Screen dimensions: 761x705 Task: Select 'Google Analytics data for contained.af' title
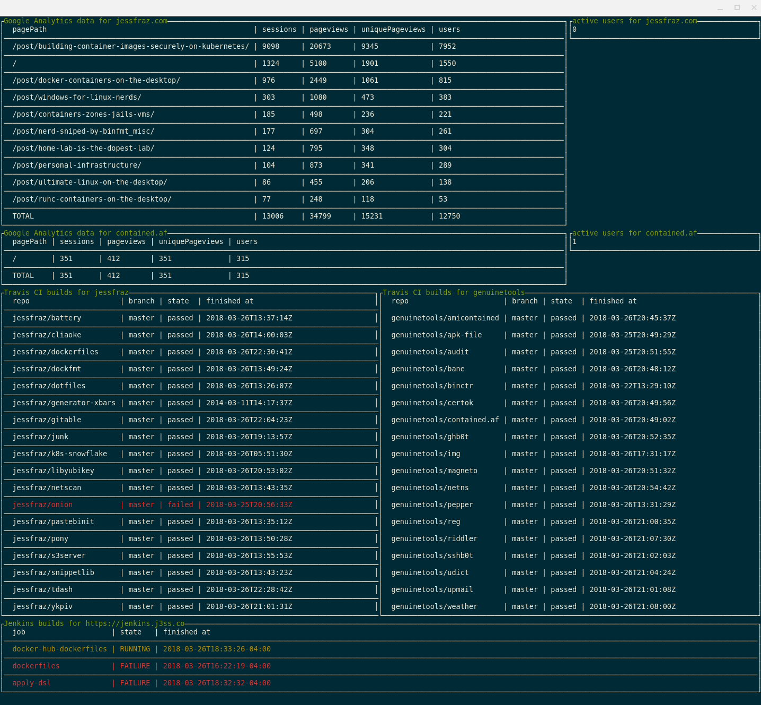(85, 233)
